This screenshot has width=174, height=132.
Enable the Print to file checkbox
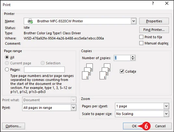pyautogui.click(x=141, y=37)
